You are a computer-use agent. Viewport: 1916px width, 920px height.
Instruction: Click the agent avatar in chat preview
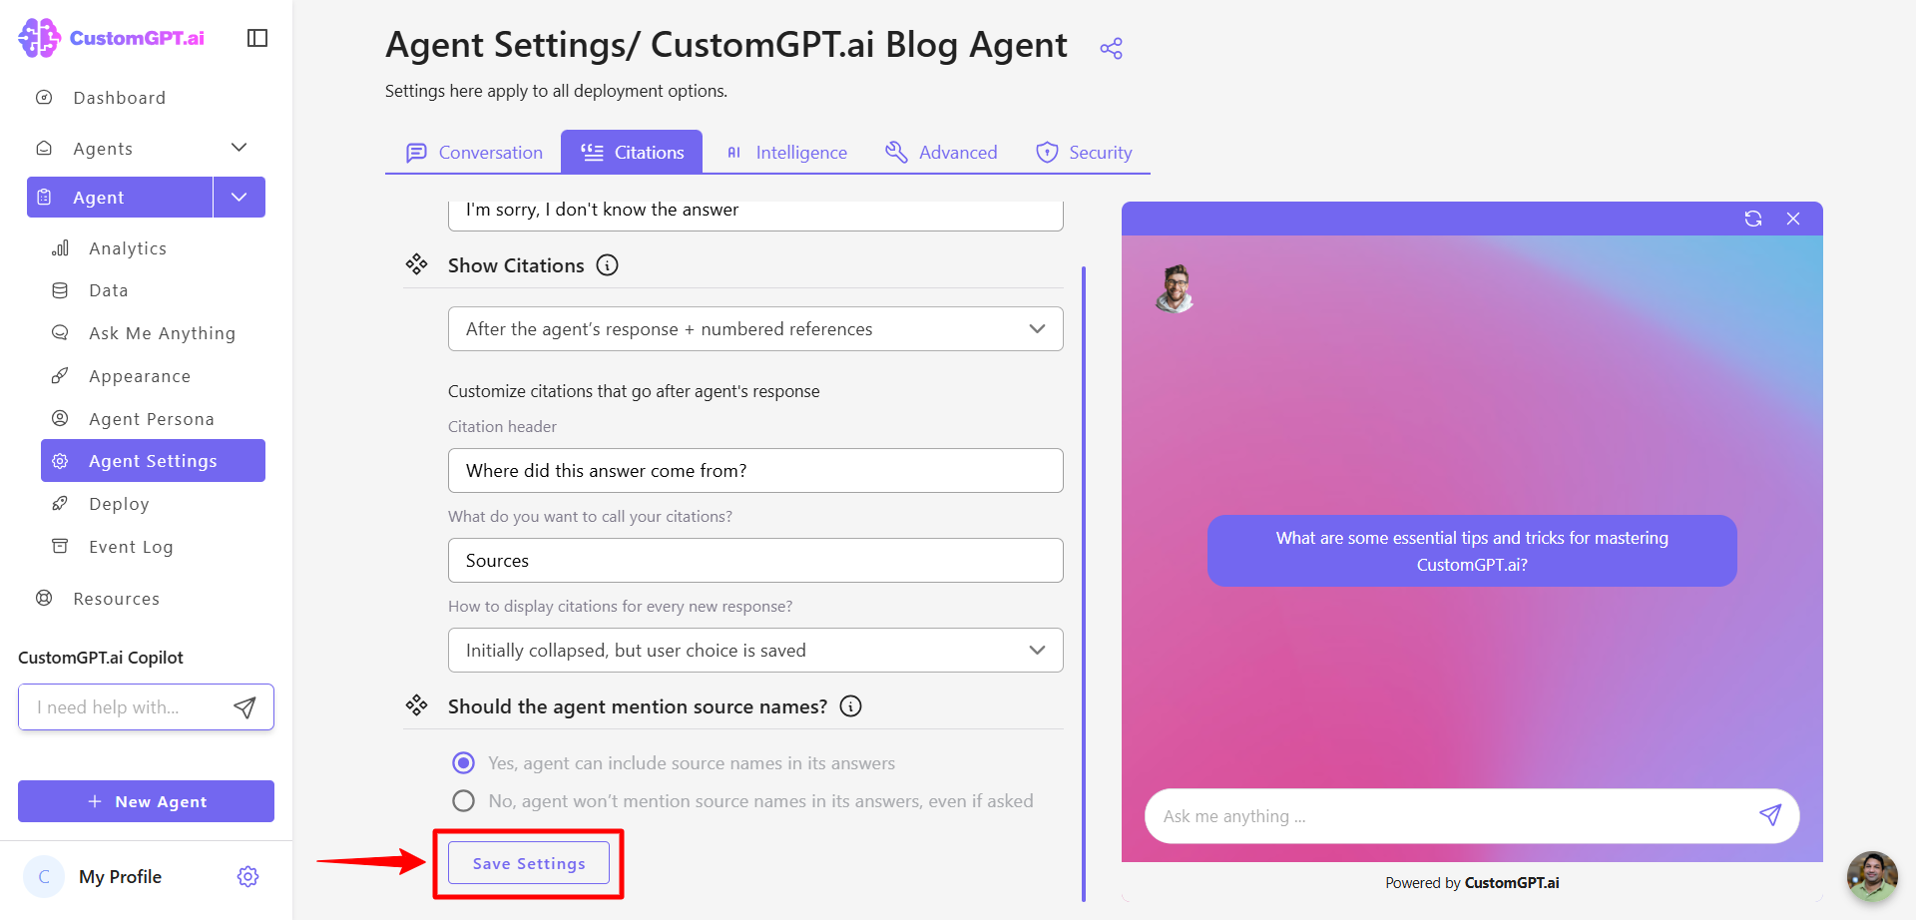(x=1176, y=288)
